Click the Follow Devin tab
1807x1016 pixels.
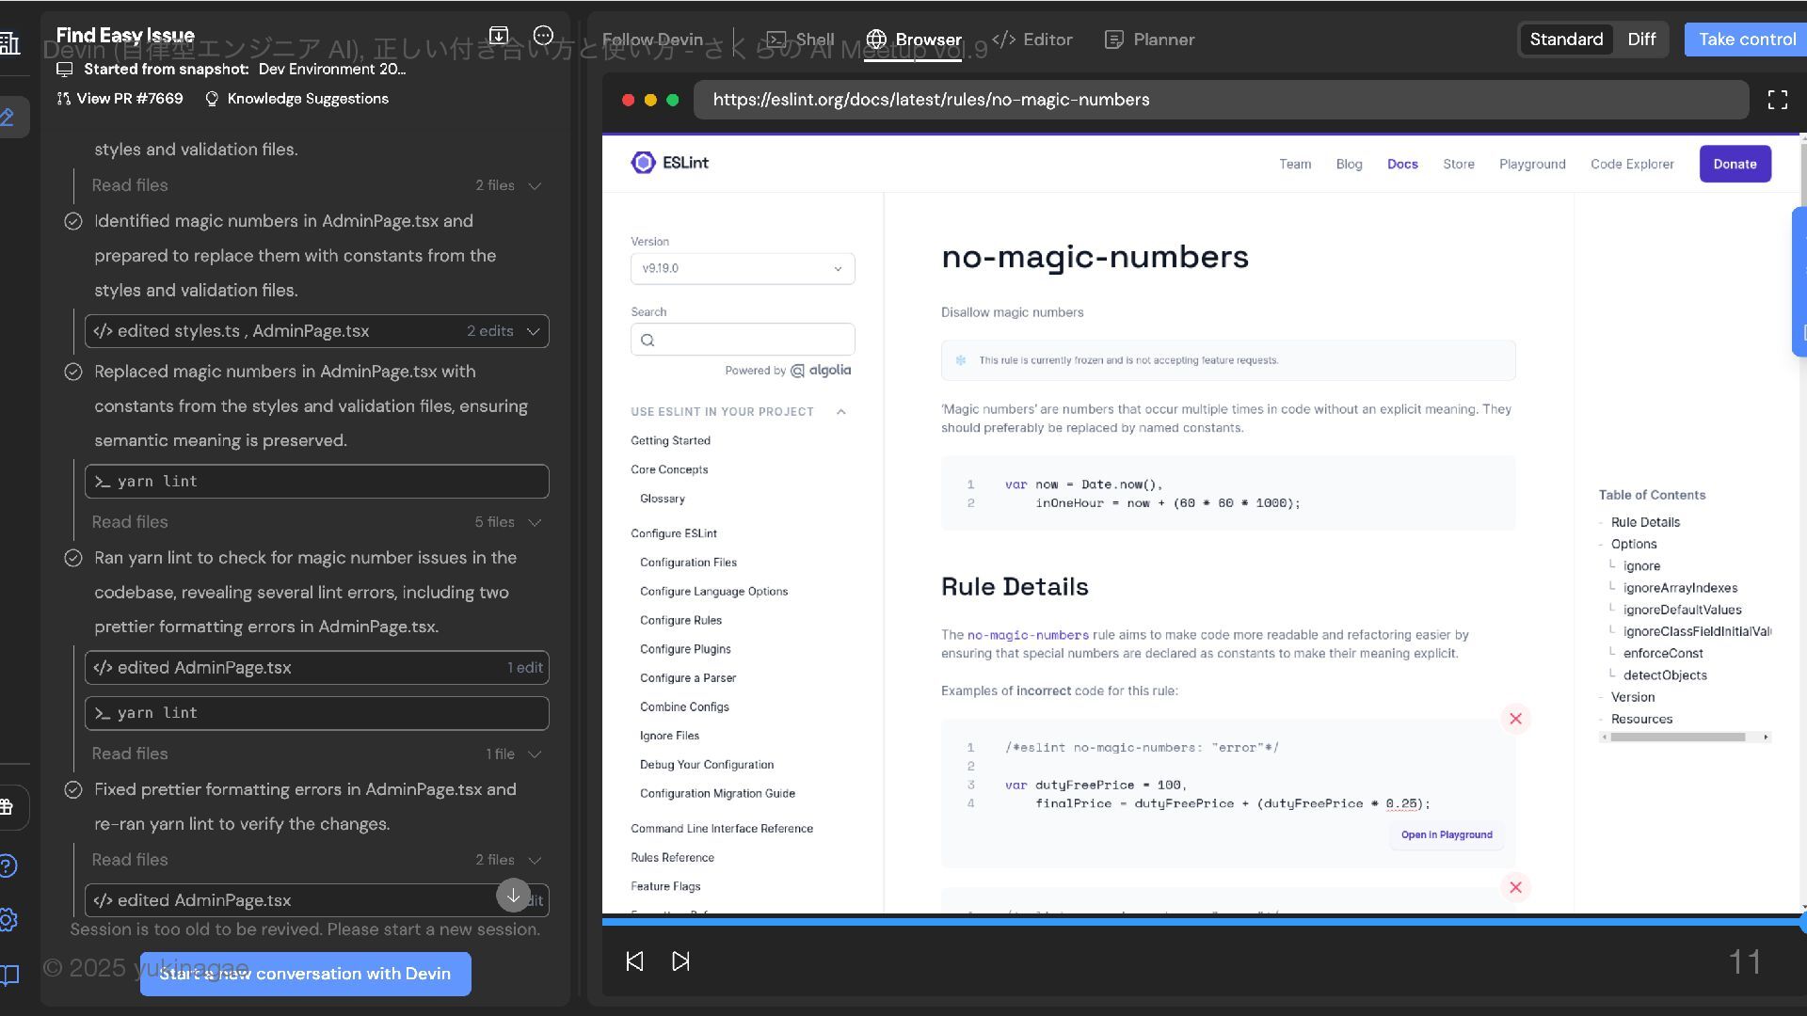[652, 40]
